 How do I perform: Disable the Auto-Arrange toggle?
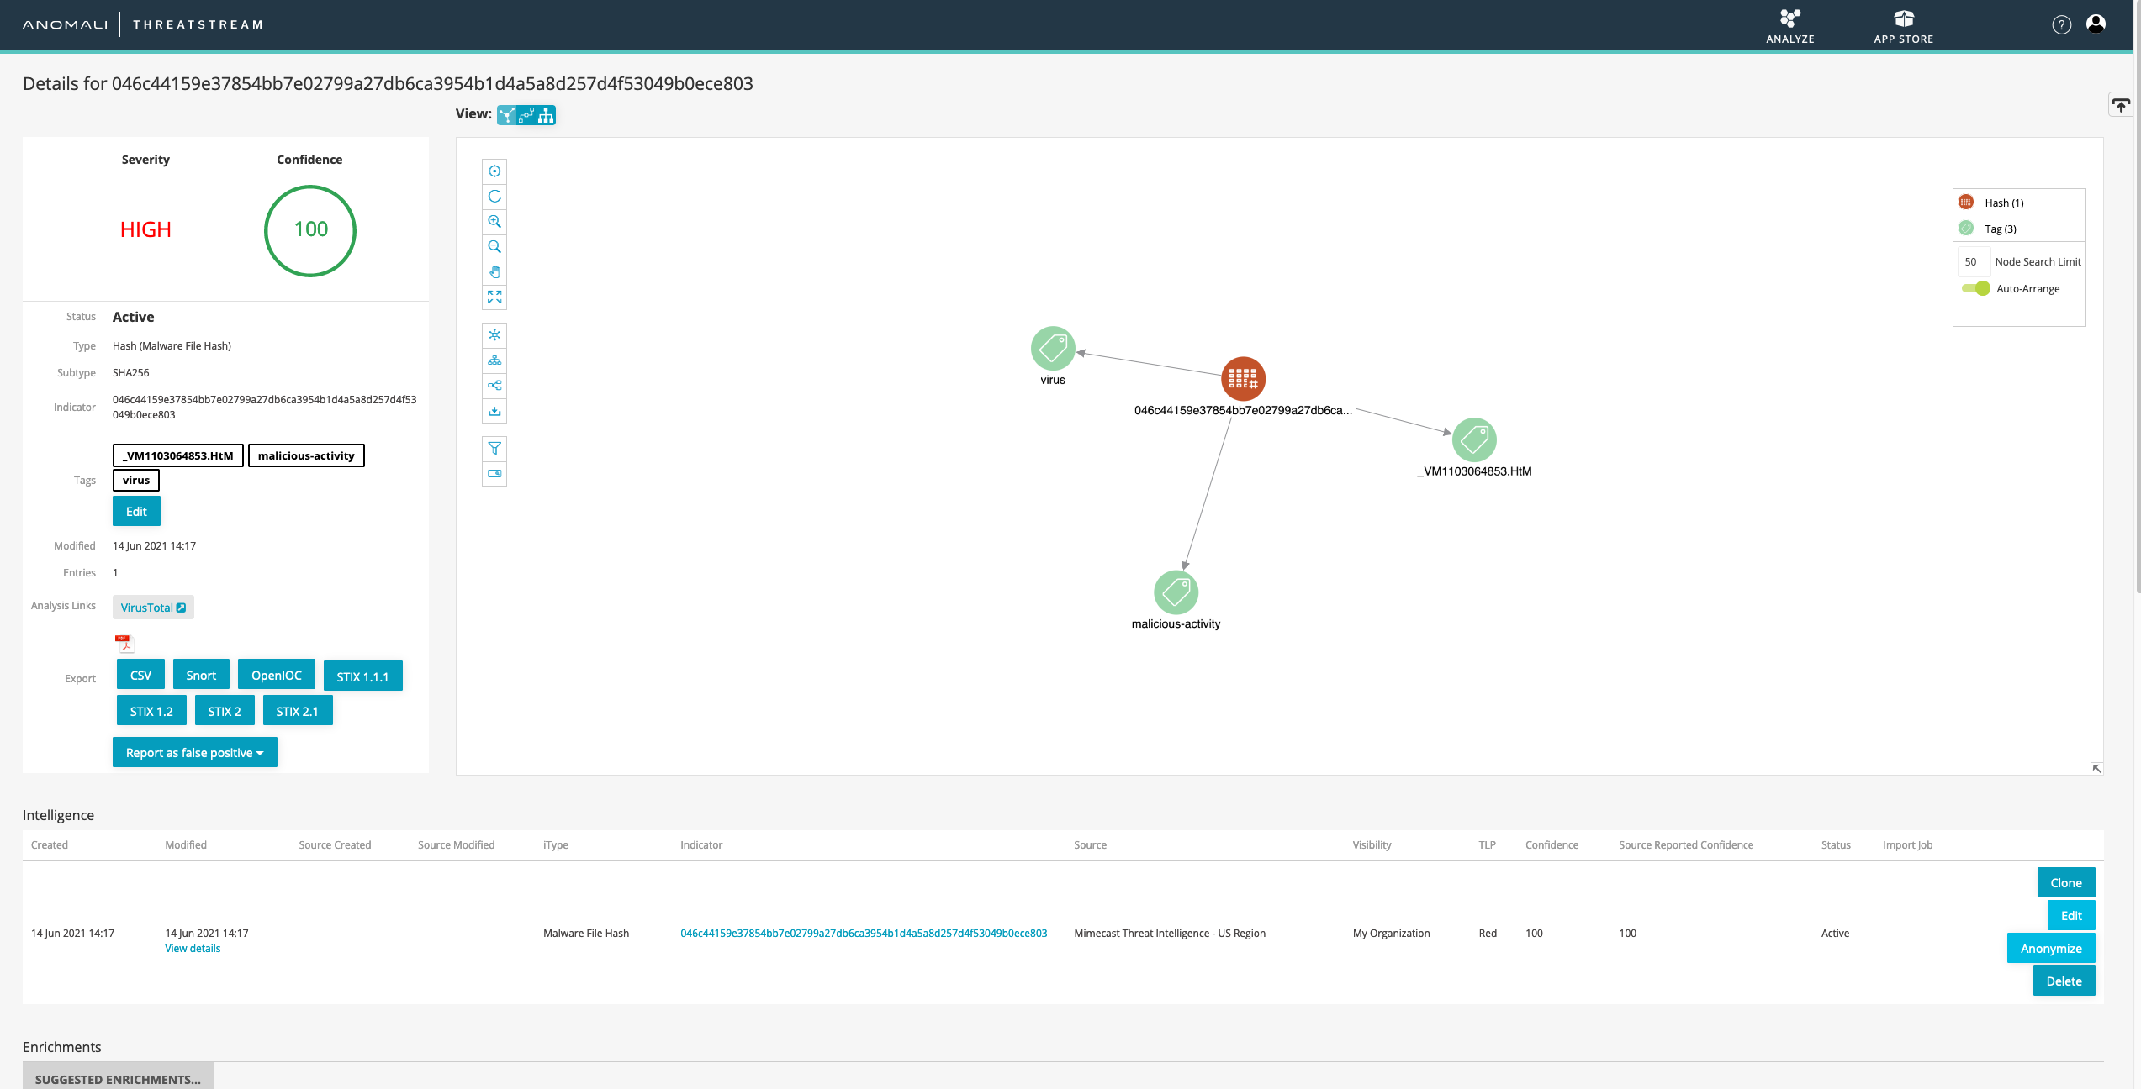pyautogui.click(x=1977, y=288)
